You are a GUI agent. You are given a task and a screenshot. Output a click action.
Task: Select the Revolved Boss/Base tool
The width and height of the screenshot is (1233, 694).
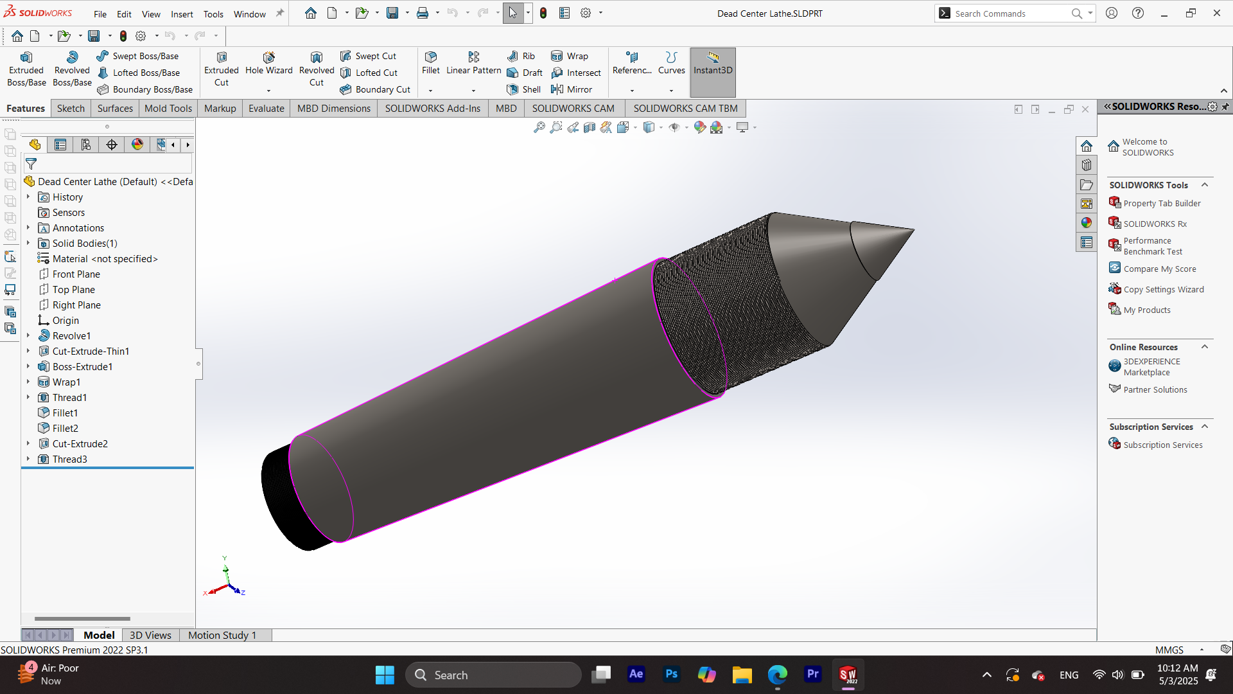pyautogui.click(x=72, y=69)
